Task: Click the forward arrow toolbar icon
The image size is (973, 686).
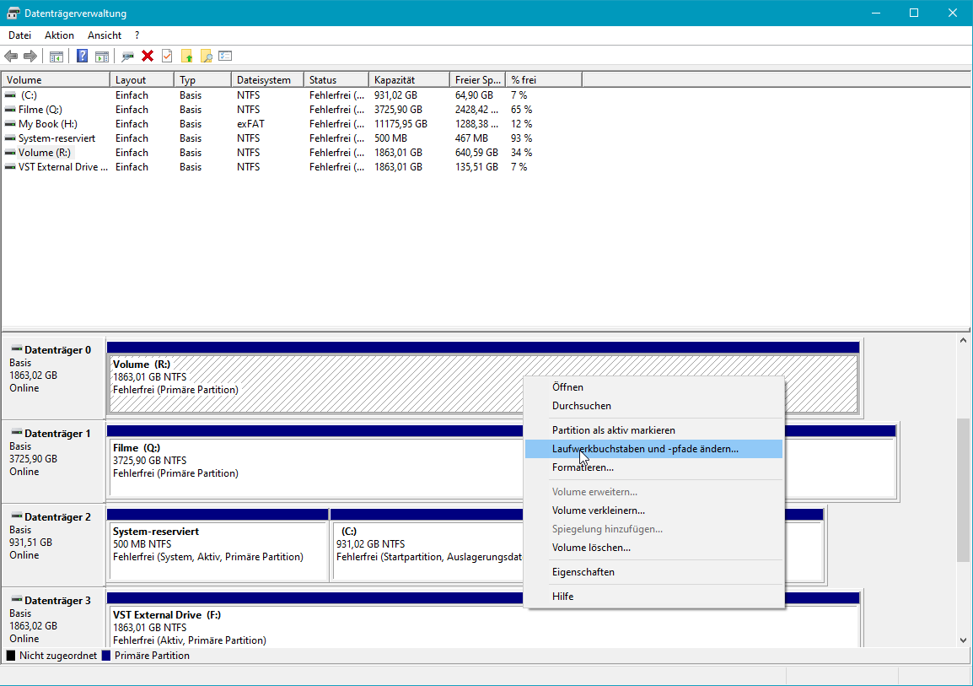Action: (30, 57)
